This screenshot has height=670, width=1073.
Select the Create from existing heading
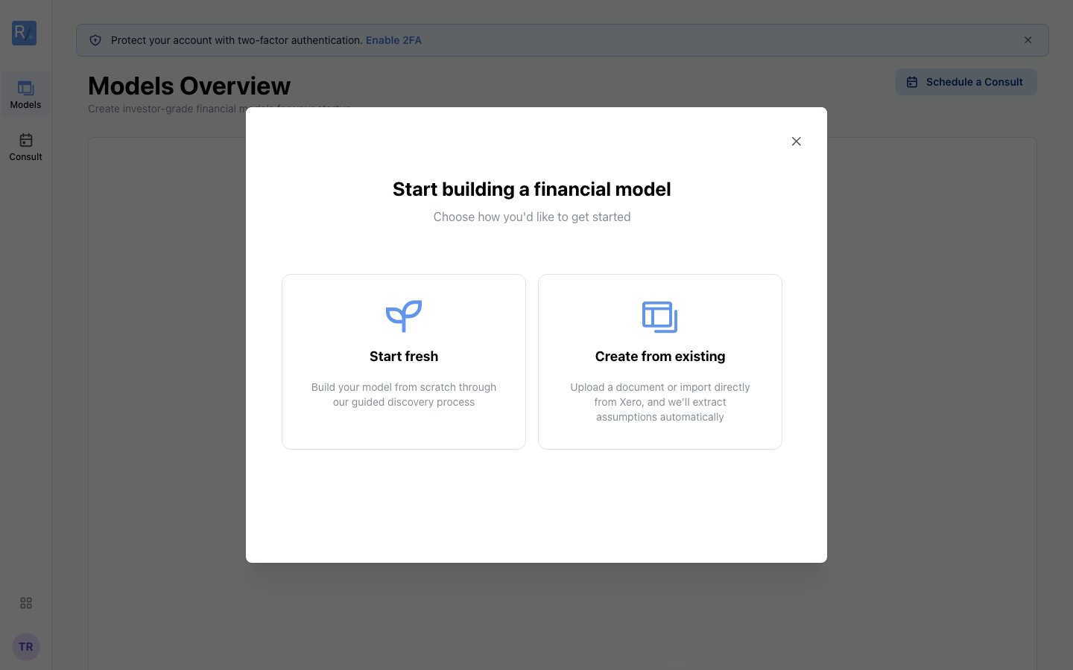pos(659,357)
